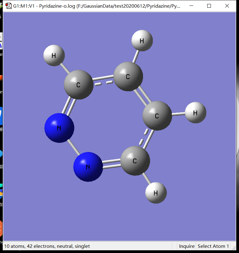Select the lower blue nitrogen atom
Image resolution: width=239 pixels, height=253 pixels.
click(88, 167)
